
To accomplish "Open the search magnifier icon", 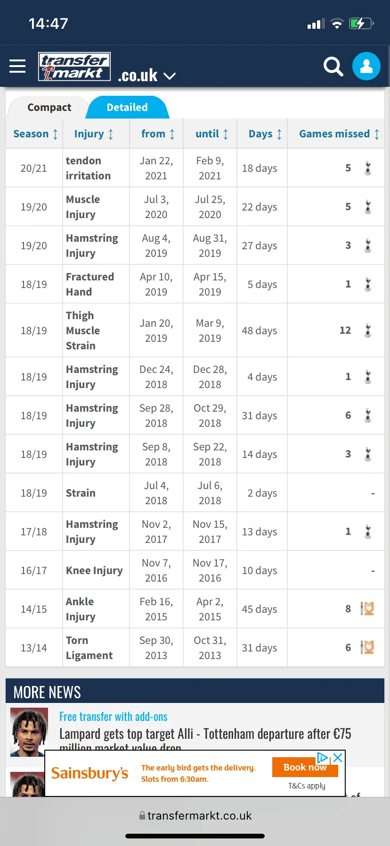I will [333, 67].
